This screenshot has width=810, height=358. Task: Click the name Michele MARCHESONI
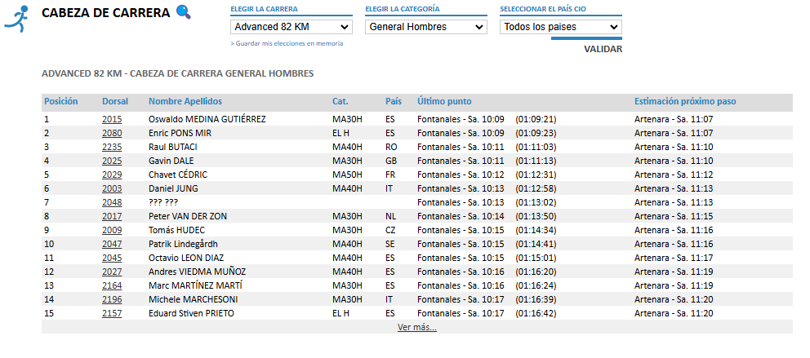[194, 299]
